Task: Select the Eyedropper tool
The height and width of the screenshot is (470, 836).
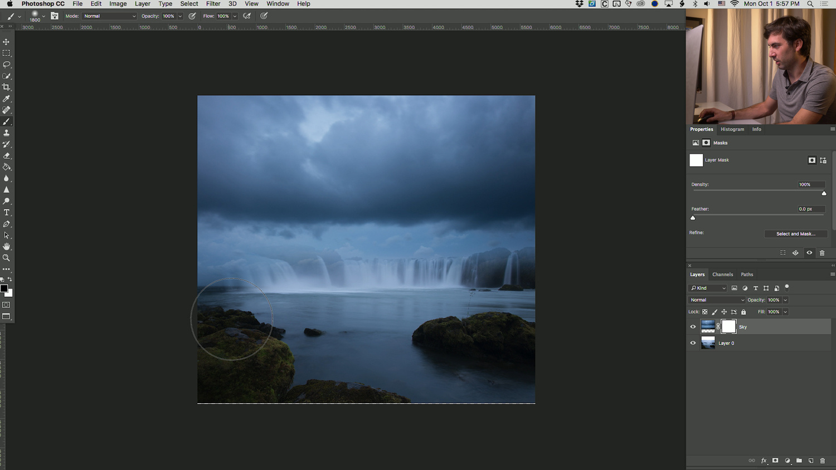Action: tap(6, 99)
